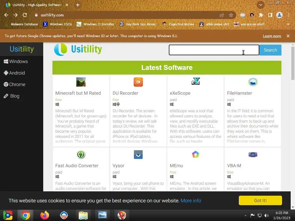295x221 pixels.
Task: Open the Malware Database bookmark
Action: click(22, 24)
